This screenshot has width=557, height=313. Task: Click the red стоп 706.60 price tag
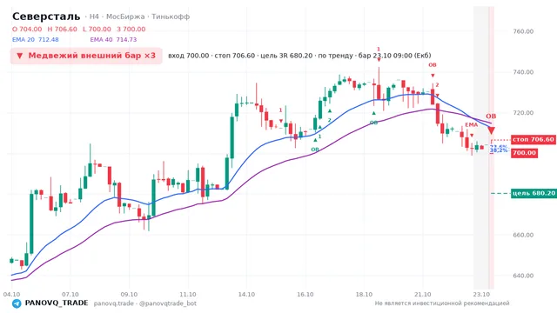(534, 139)
